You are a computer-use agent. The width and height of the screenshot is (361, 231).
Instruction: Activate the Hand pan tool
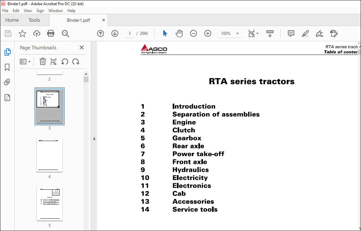click(x=179, y=33)
